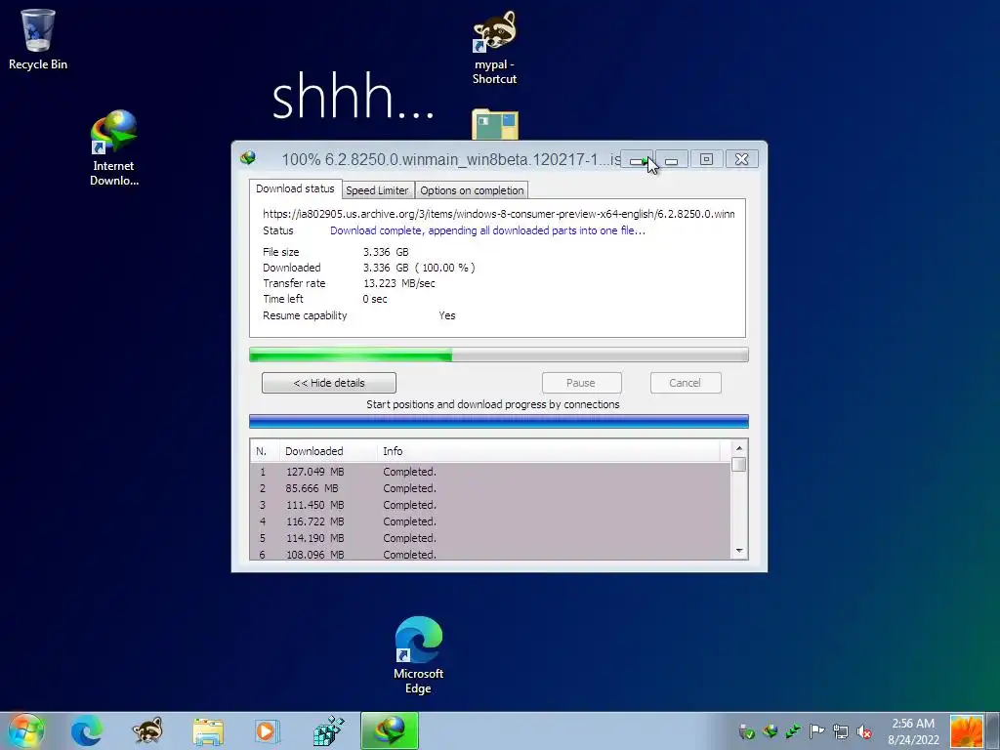
Task: Open the Windows Start orb
Action: pyautogui.click(x=26, y=730)
